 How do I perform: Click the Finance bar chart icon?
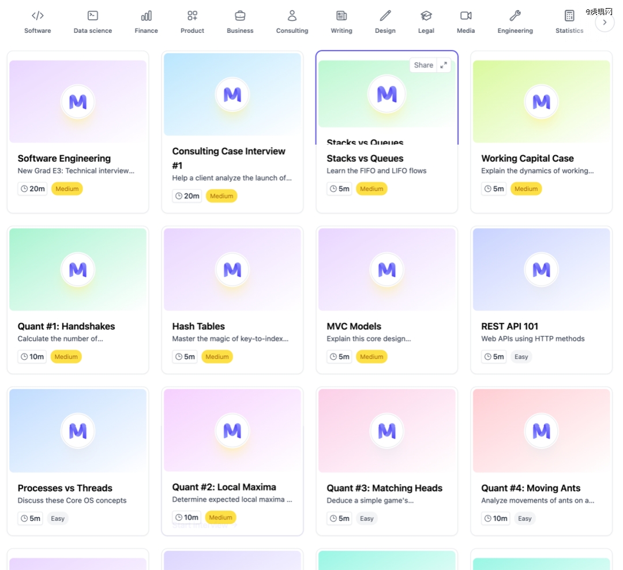click(x=146, y=16)
